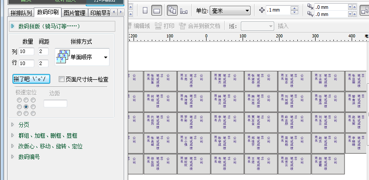The width and height of the screenshot is (369, 180).
Task: Expand the 数码编号 section
Action: tap(13, 156)
